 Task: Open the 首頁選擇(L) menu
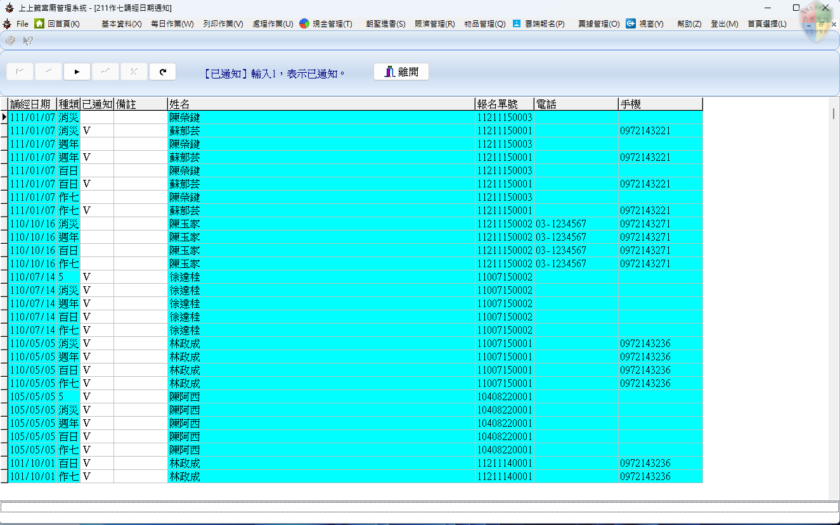pos(766,24)
